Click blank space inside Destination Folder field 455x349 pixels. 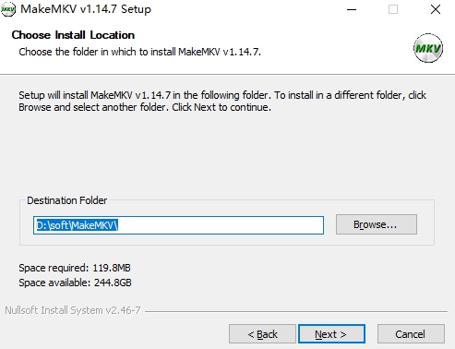220,225
